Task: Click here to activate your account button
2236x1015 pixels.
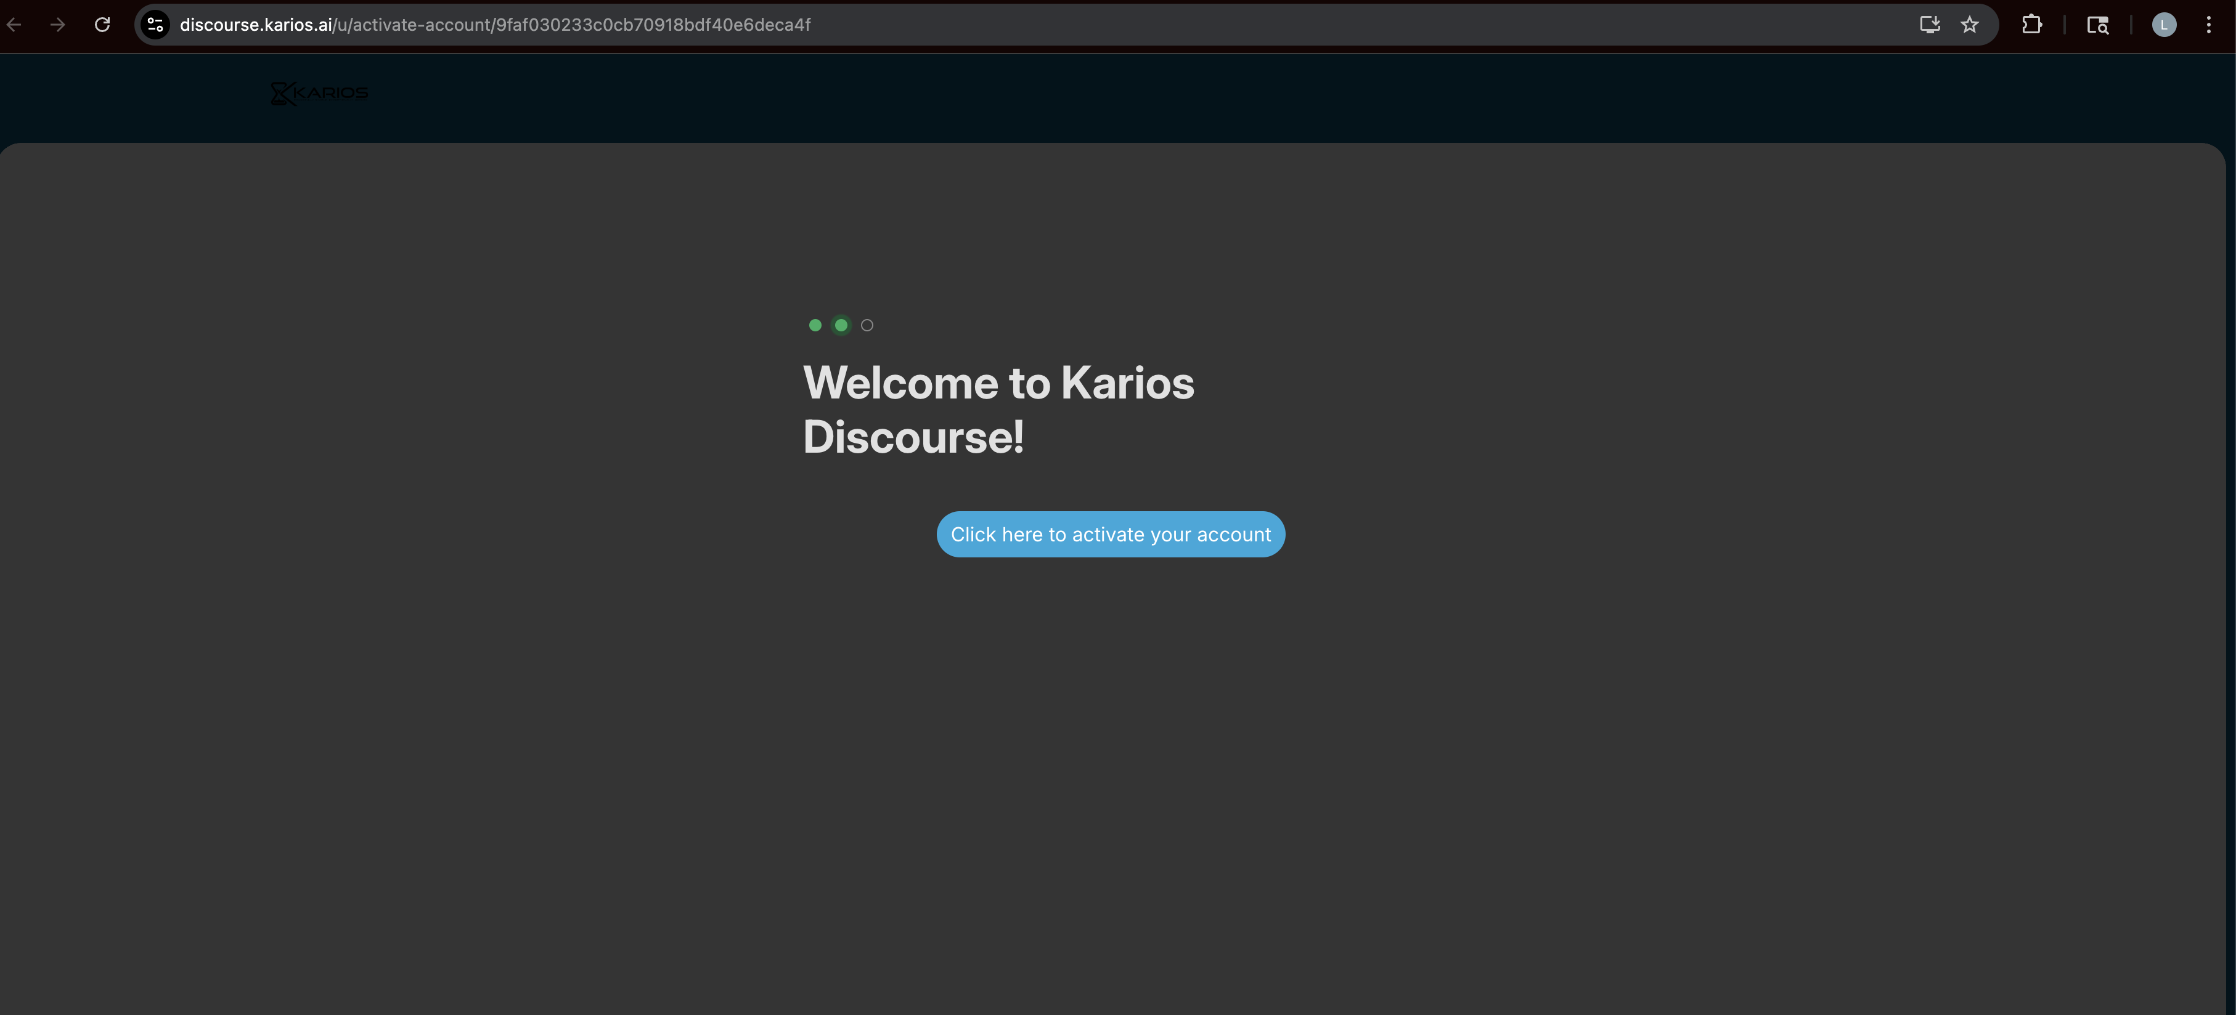Action: tap(1110, 535)
